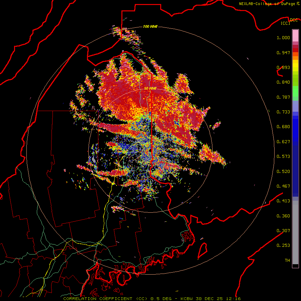Select the 0.467 scale value
The height and width of the screenshot is (301, 301).
click(x=283, y=186)
